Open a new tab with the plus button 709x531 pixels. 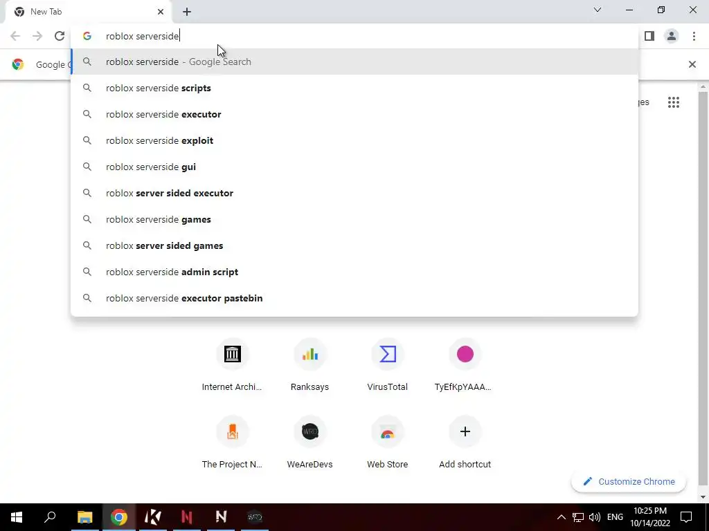[187, 12]
